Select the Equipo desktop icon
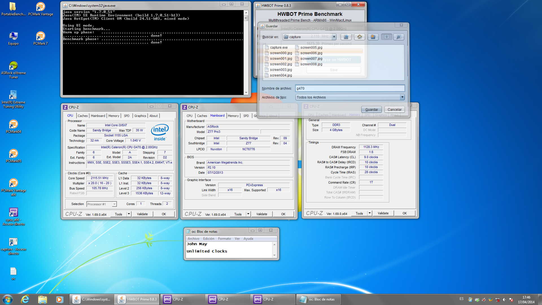 13,39
